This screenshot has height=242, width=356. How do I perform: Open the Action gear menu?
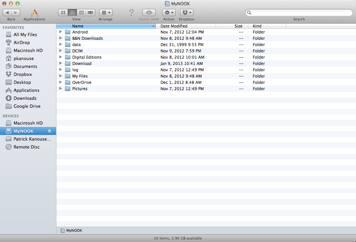pos(169,13)
